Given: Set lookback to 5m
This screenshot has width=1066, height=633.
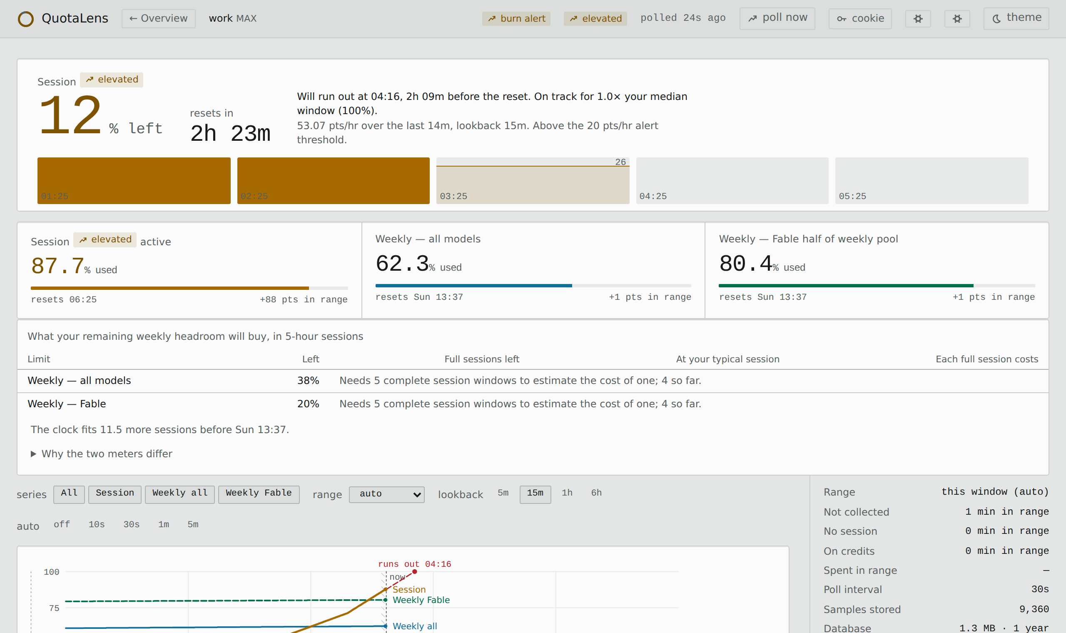Looking at the screenshot, I should 503,493.
